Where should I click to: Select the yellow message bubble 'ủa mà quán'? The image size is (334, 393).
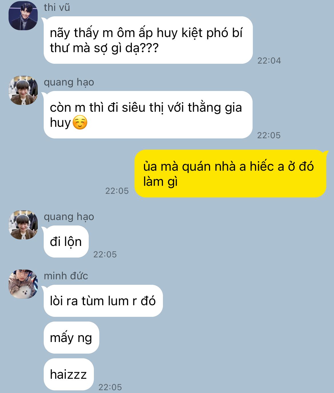230,174
